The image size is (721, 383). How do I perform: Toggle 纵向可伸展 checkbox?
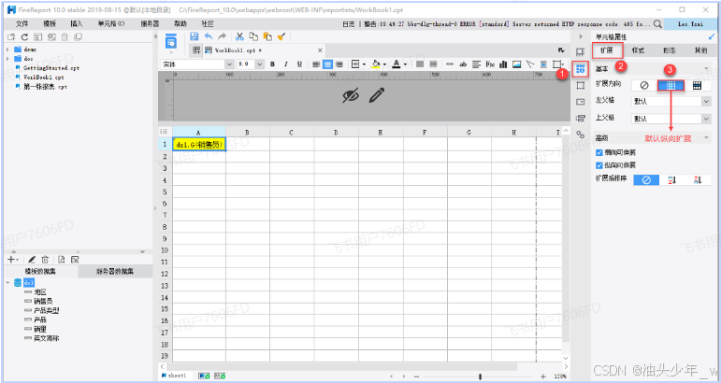click(x=598, y=165)
